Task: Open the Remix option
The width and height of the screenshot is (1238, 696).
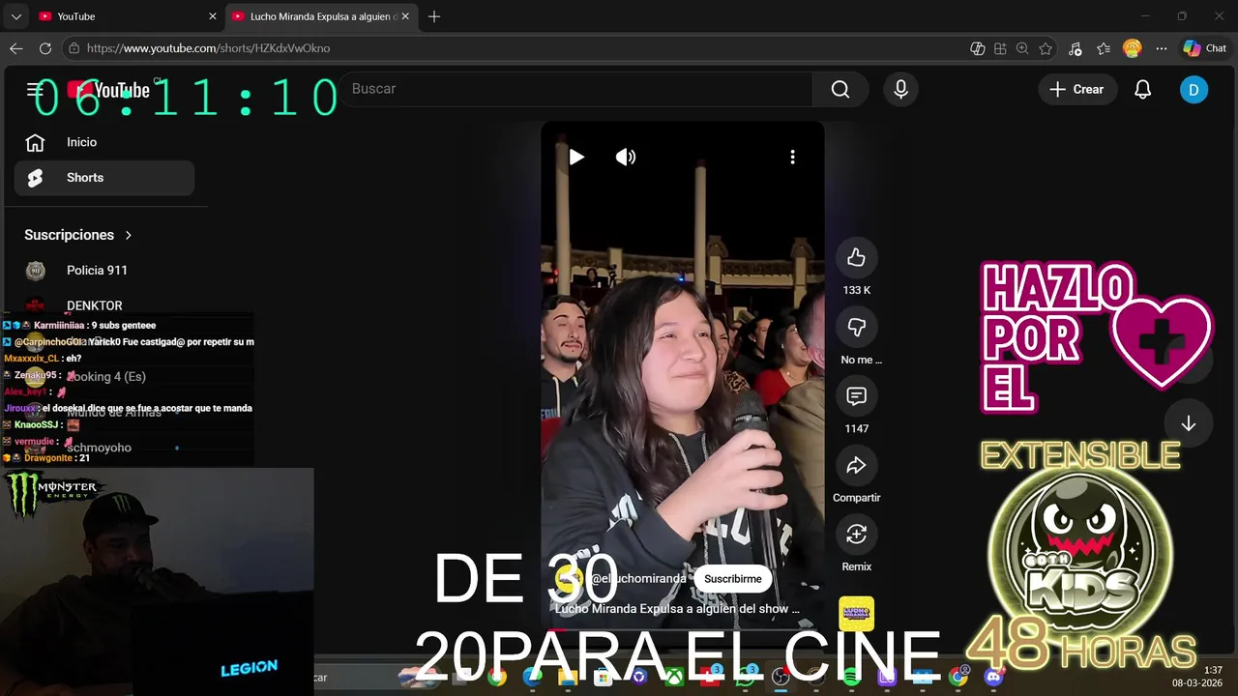Action: pos(856,535)
